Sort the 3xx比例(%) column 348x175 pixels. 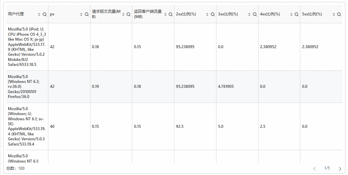click(x=249, y=14)
